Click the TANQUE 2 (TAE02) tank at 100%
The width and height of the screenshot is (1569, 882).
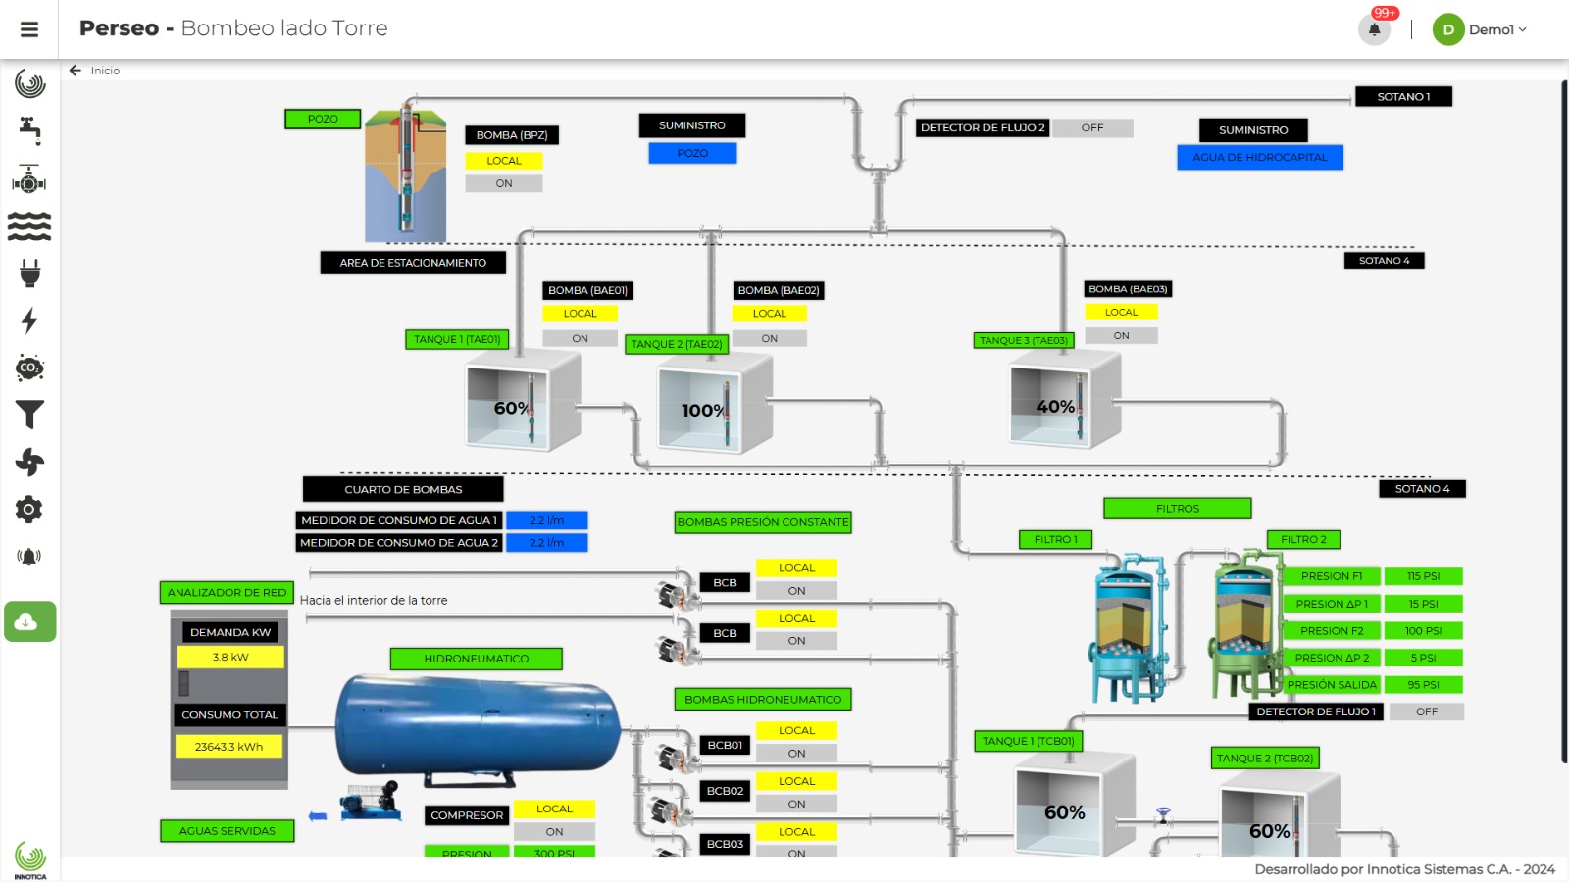coord(715,404)
